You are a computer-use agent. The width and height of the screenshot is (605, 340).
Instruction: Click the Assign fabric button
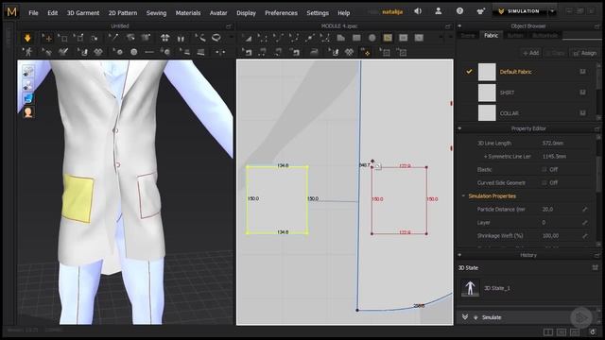[585, 53]
